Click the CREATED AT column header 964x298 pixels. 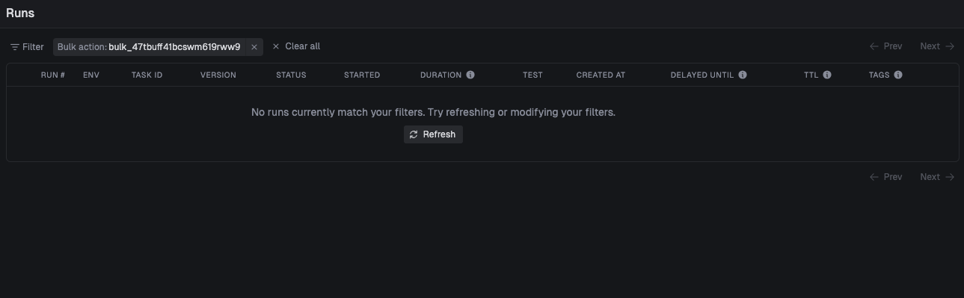coord(601,75)
